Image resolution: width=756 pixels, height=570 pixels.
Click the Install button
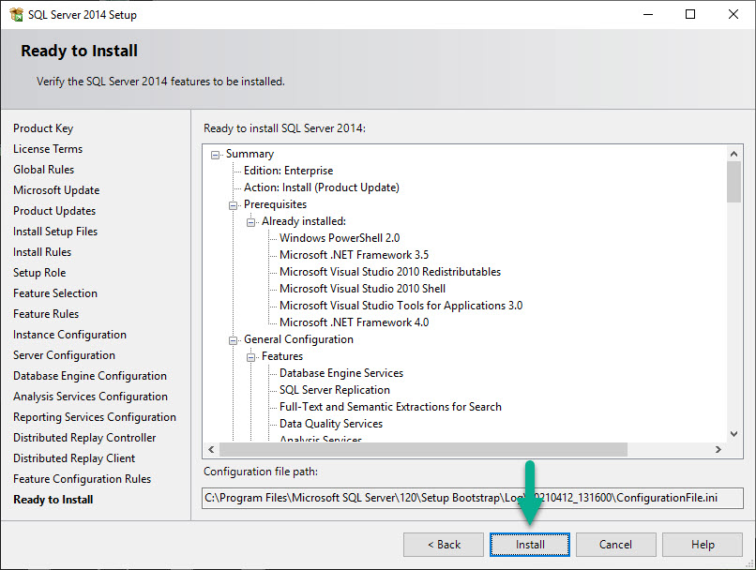[x=530, y=545]
